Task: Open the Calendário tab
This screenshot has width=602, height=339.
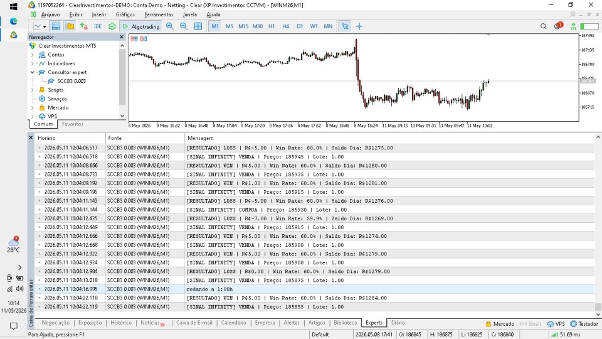Action: pyautogui.click(x=233, y=323)
